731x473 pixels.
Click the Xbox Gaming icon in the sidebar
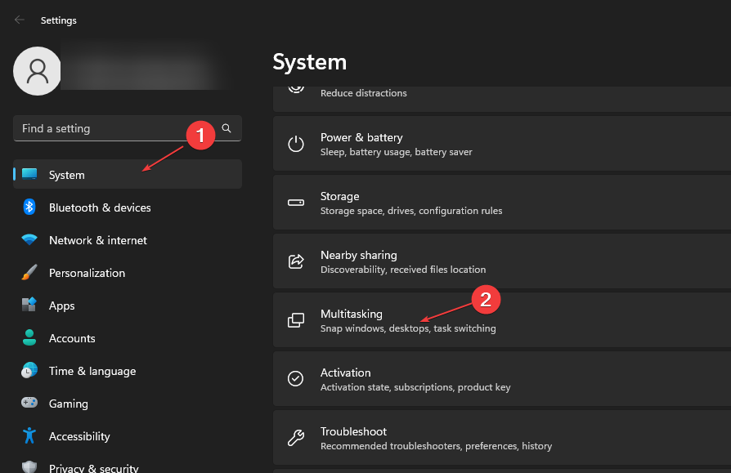tap(28, 404)
